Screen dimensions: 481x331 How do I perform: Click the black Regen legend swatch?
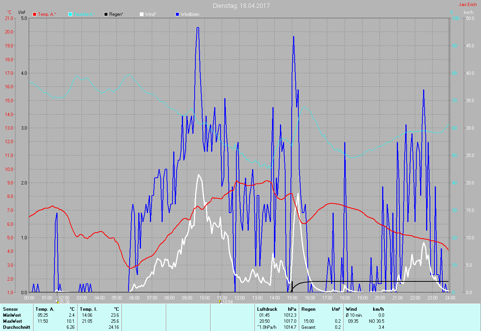pyautogui.click(x=106, y=14)
